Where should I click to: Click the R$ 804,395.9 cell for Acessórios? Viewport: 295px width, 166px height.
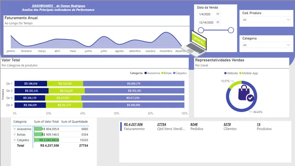(47, 129)
